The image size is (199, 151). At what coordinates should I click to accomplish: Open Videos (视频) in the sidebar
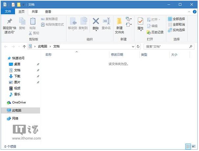[14, 88]
